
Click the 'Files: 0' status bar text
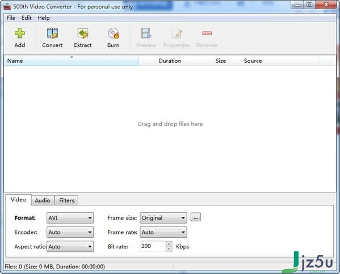point(54,267)
